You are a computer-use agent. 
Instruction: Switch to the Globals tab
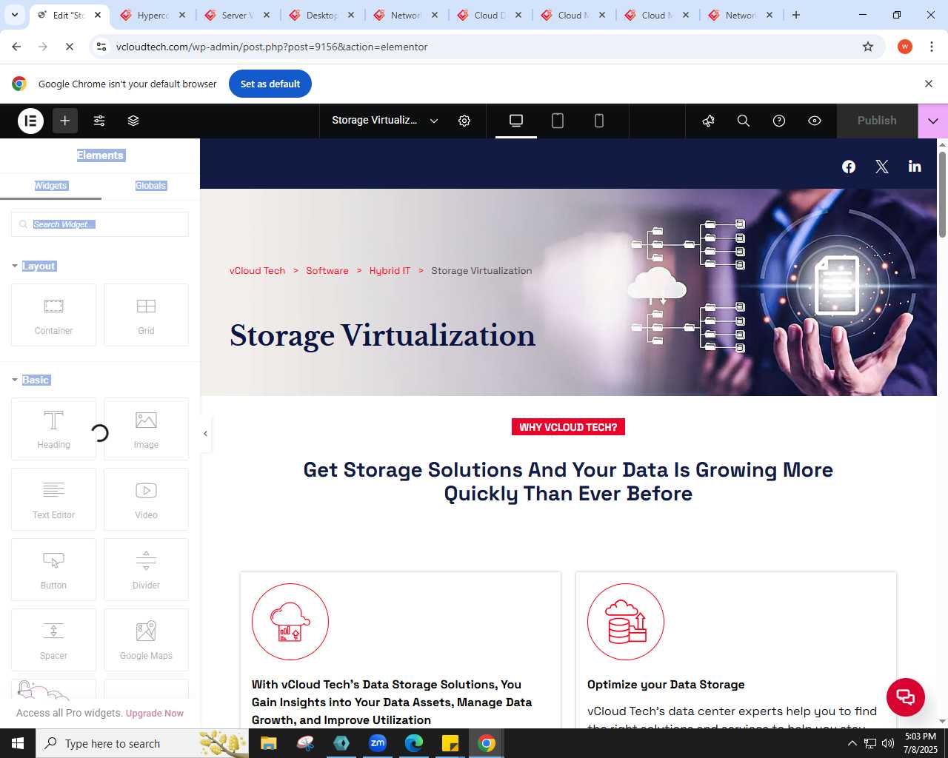pyautogui.click(x=151, y=186)
